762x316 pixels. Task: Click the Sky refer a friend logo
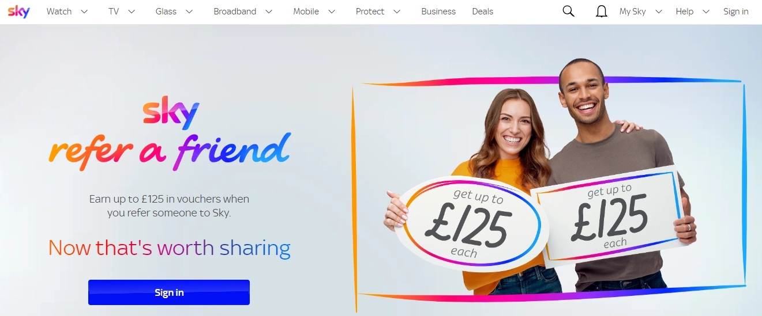170,135
